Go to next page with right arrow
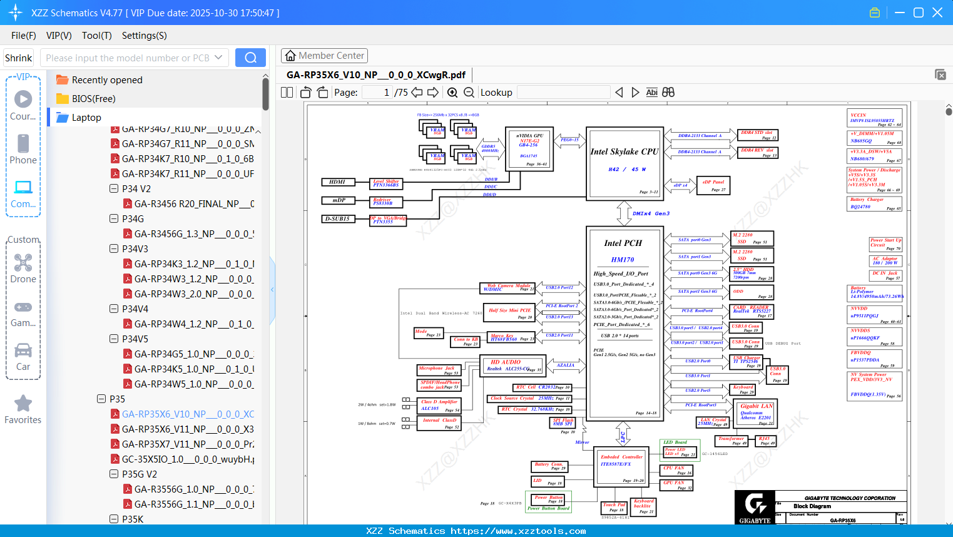This screenshot has height=537, width=953. pyautogui.click(x=433, y=92)
